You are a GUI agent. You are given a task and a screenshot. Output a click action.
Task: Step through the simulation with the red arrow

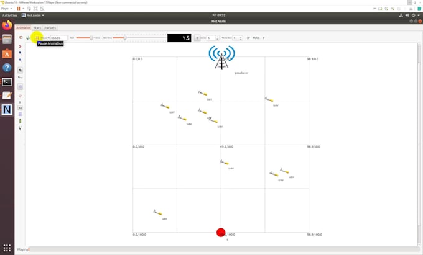(x=21, y=47)
